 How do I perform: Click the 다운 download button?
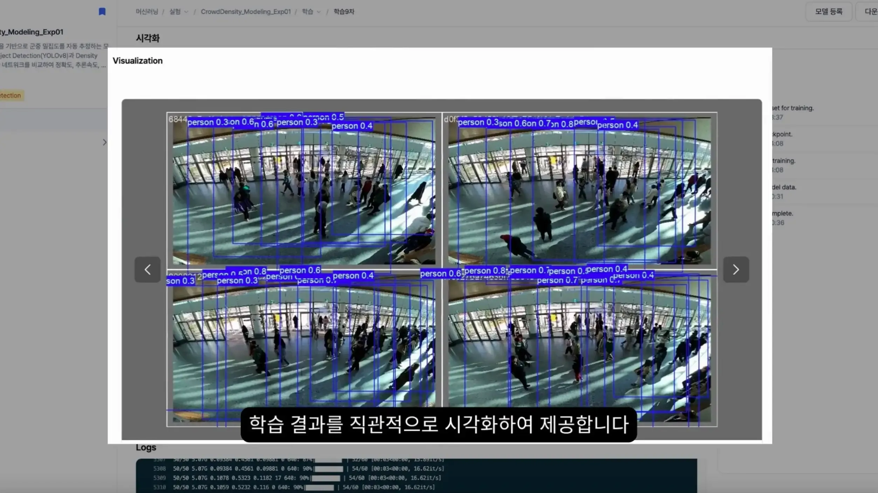pos(871,11)
